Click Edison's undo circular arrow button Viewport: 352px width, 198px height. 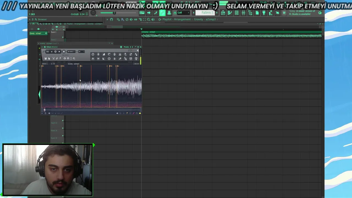pos(93,54)
